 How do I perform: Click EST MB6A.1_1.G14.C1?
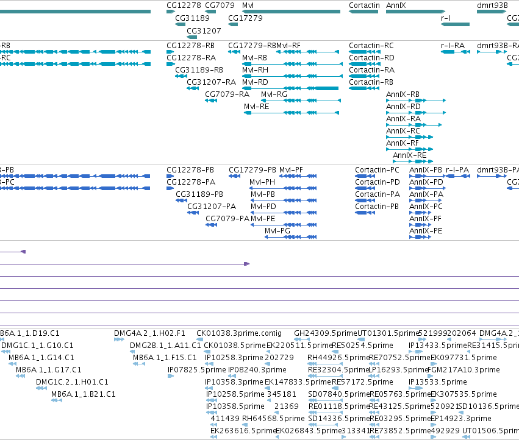tap(41, 358)
